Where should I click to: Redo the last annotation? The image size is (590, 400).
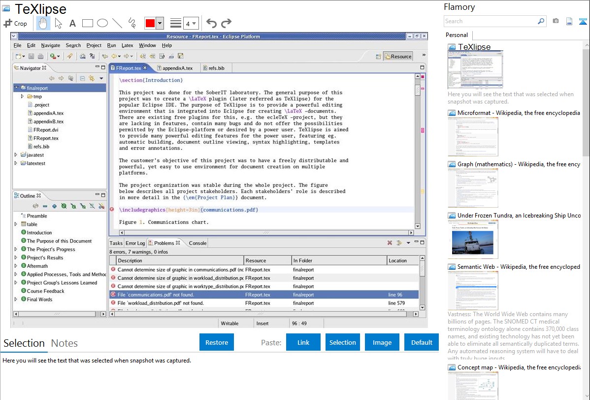point(226,23)
